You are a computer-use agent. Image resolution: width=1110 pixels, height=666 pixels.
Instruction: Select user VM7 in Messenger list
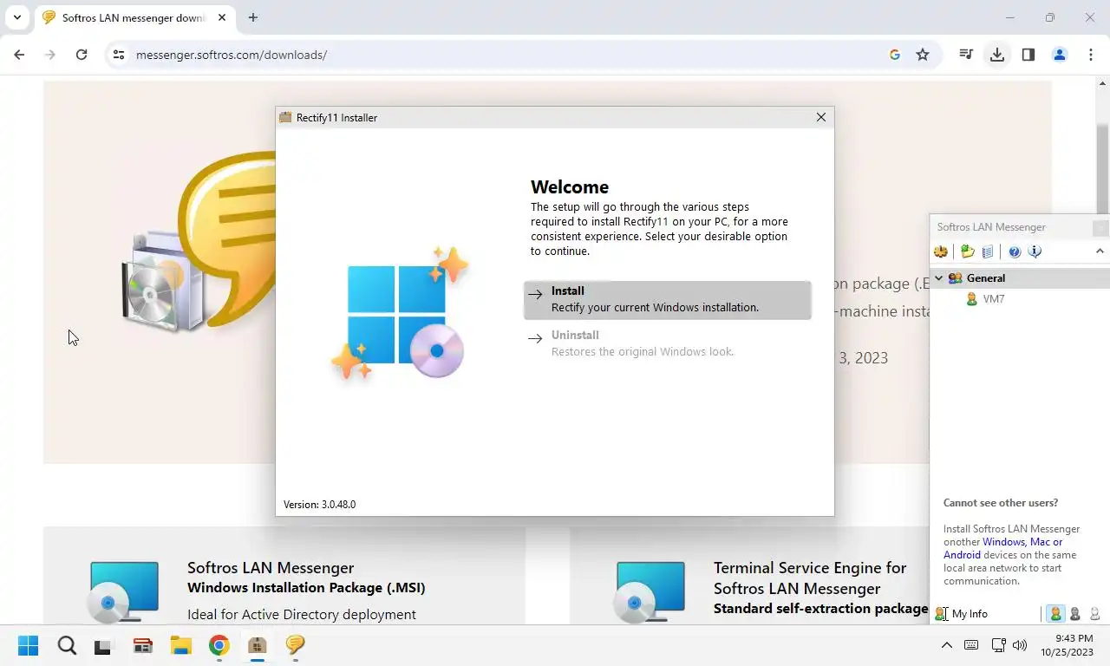coord(985,299)
